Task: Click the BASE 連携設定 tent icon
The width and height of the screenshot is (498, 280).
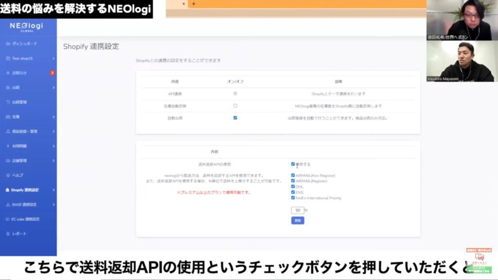Action: pos(8,205)
